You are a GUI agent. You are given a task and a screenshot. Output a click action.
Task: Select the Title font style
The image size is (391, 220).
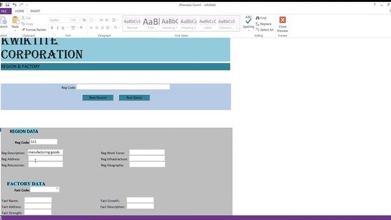pyautogui.click(x=151, y=24)
